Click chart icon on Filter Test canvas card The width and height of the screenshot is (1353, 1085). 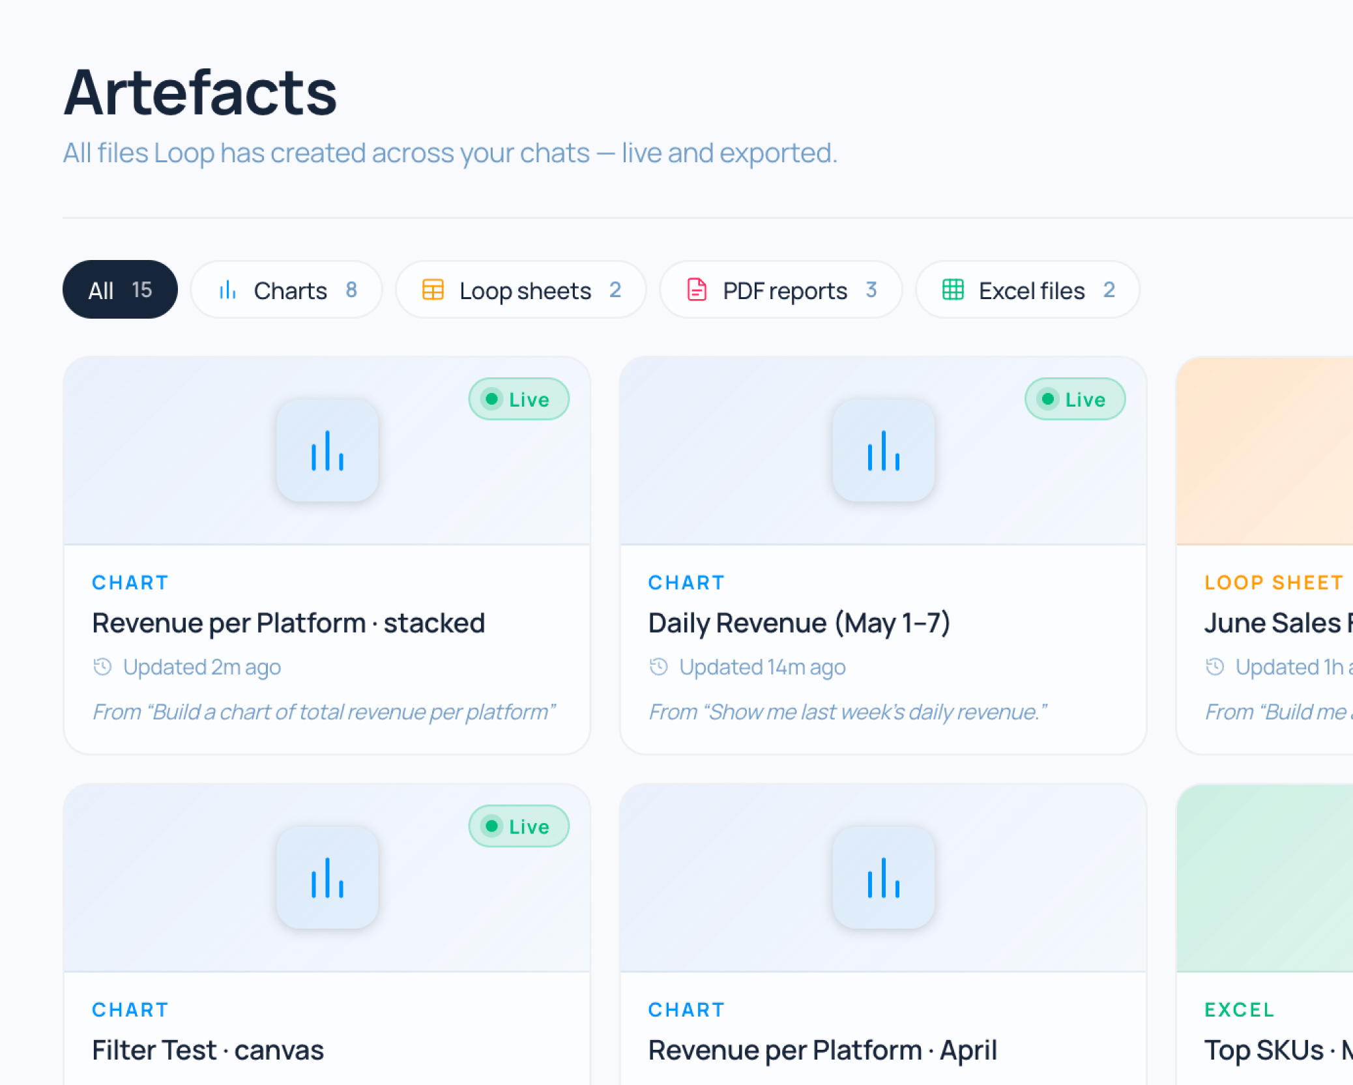(327, 878)
